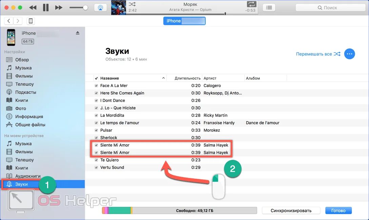Click artist Ricky Martin cell
This screenshot has height=220, width=369.
215,115
